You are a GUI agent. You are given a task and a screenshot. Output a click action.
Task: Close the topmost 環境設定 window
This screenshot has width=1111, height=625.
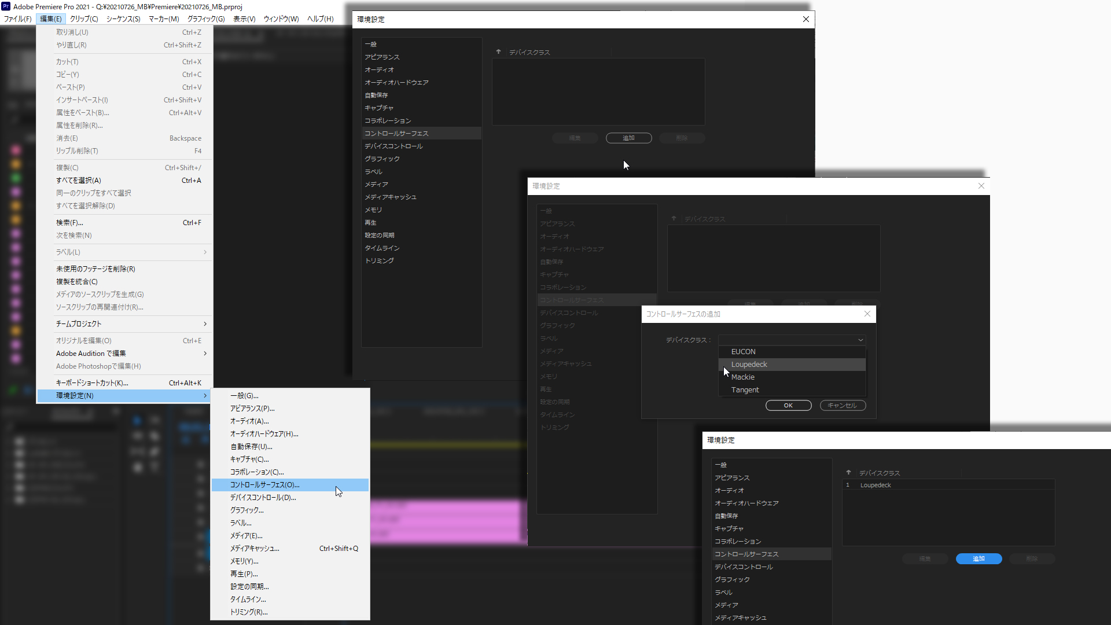tap(805, 19)
